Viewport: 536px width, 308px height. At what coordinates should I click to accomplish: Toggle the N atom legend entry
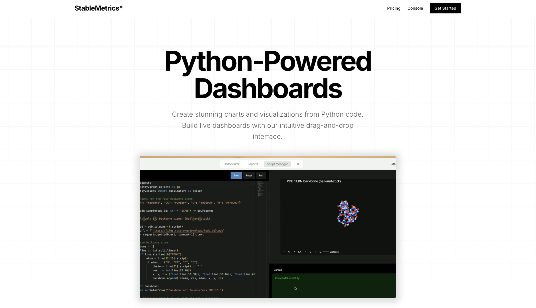287,252
